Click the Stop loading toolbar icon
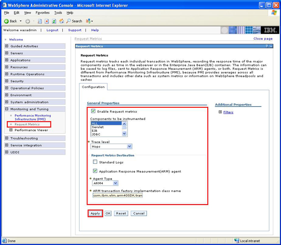281x245 pixels. click(47, 21)
